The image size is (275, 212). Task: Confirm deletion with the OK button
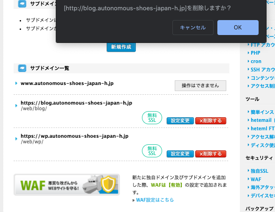point(238,28)
